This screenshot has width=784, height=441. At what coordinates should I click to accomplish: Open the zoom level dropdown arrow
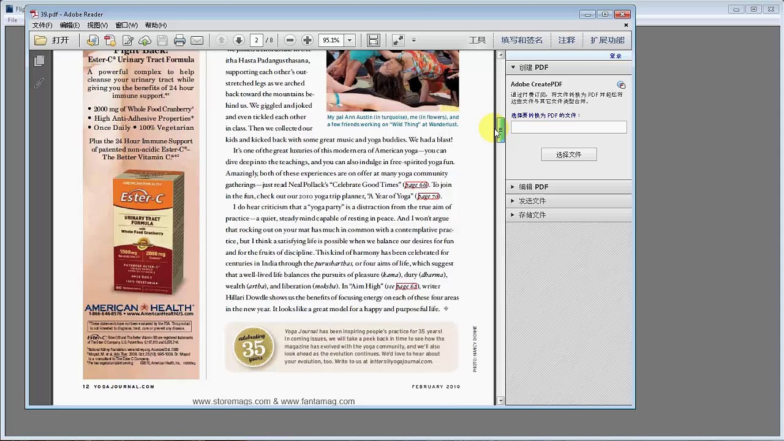(350, 40)
